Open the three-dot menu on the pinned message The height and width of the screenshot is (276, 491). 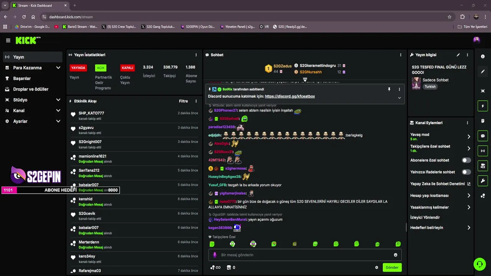click(x=399, y=89)
